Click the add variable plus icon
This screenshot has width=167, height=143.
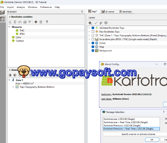pos(36,22)
